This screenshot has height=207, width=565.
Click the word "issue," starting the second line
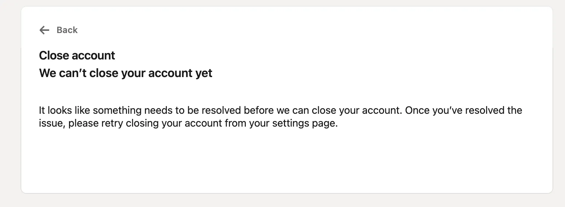click(x=52, y=123)
